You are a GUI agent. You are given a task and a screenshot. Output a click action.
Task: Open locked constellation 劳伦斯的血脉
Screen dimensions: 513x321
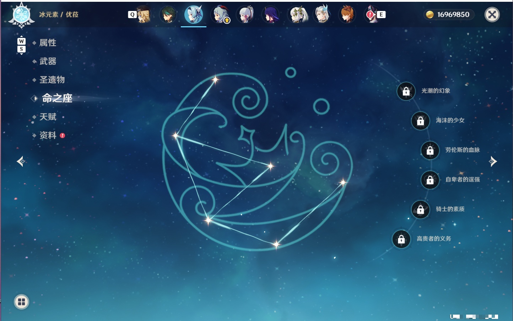pos(430,150)
